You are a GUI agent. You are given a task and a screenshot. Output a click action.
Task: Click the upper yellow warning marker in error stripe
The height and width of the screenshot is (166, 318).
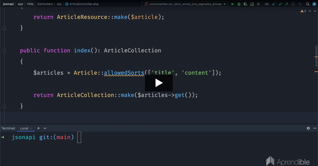[x=316, y=57]
